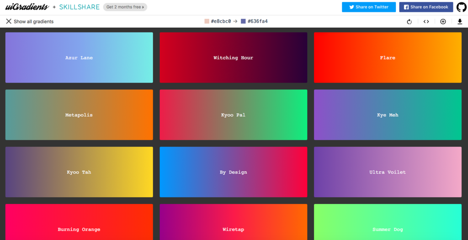Click Show all gradients label
The width and height of the screenshot is (468, 240).
pyautogui.click(x=34, y=21)
